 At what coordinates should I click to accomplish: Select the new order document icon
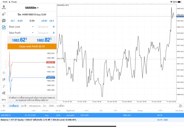click(x=4, y=27)
